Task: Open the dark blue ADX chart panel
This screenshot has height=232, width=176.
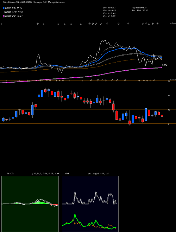Action: (90, 204)
